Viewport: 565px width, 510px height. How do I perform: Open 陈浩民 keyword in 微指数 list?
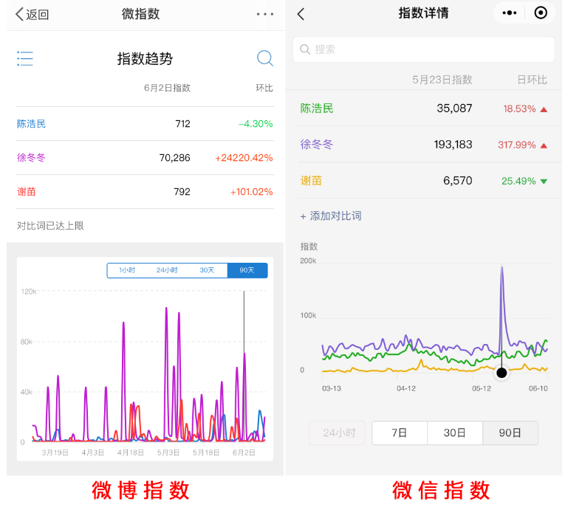pos(31,124)
